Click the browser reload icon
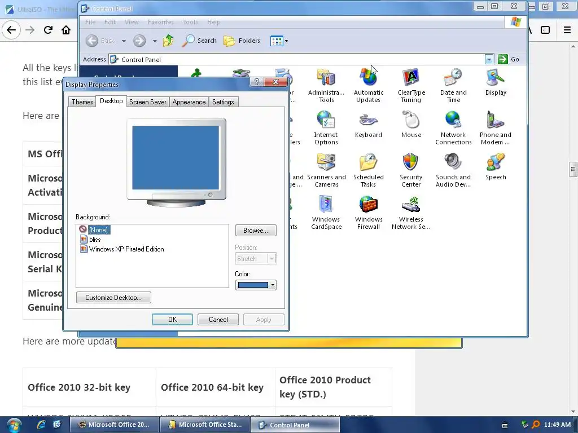This screenshot has height=433, width=578. coord(48,30)
